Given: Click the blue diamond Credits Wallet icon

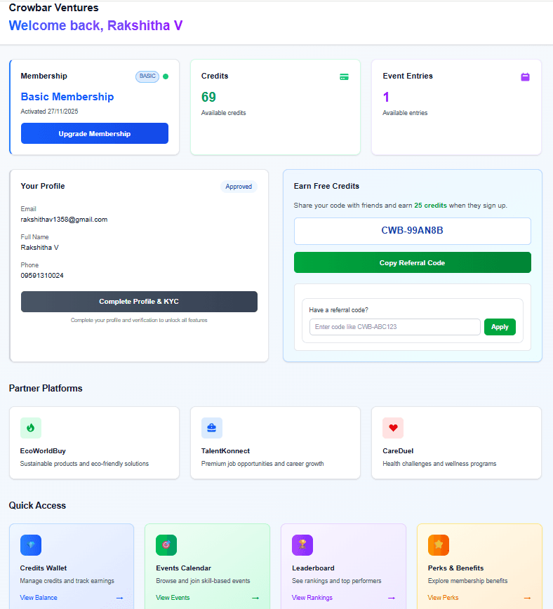Looking at the screenshot, I should tap(31, 544).
